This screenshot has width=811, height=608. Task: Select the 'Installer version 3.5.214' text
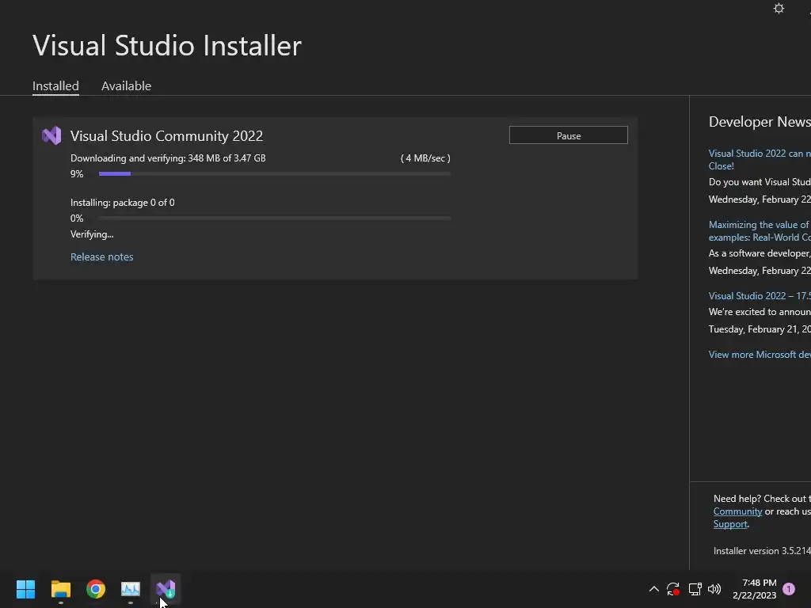(x=762, y=551)
